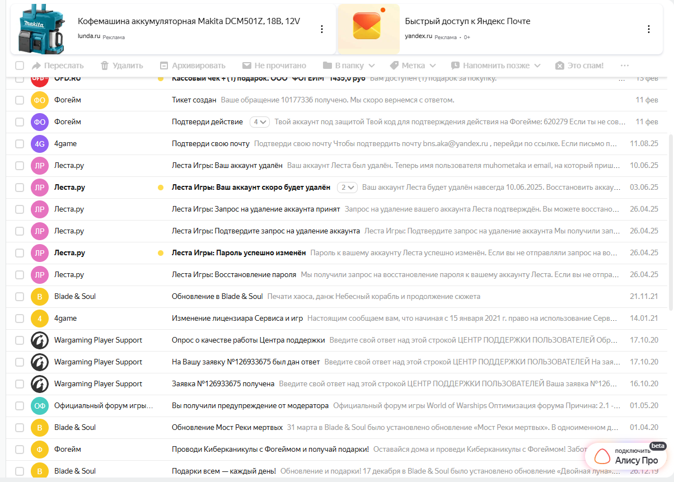Mark as unread via envelope icon

click(x=246, y=65)
